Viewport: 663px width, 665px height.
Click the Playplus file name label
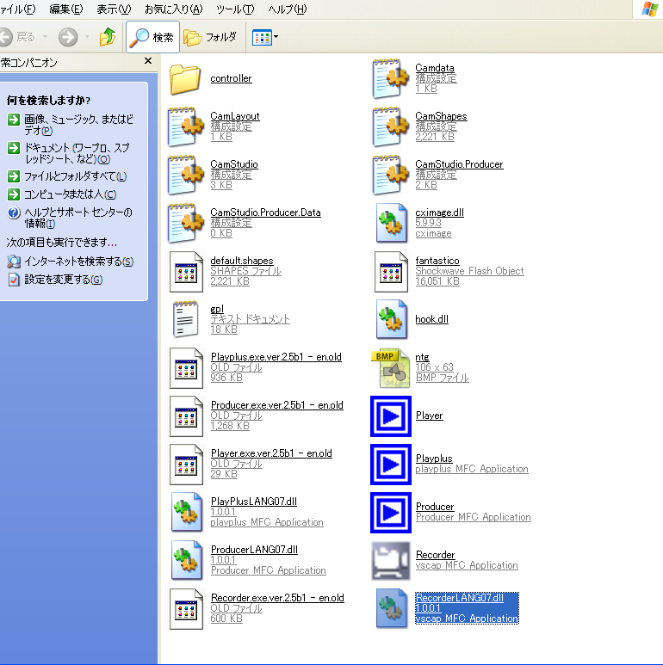[434, 459]
